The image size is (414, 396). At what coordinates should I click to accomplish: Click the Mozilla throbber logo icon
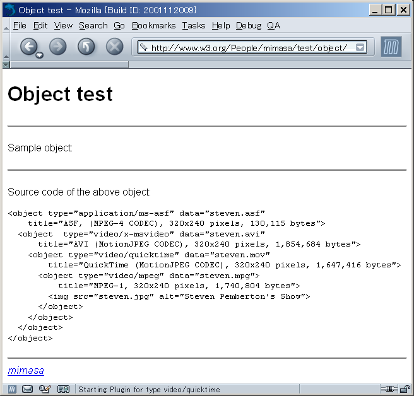coord(391,47)
